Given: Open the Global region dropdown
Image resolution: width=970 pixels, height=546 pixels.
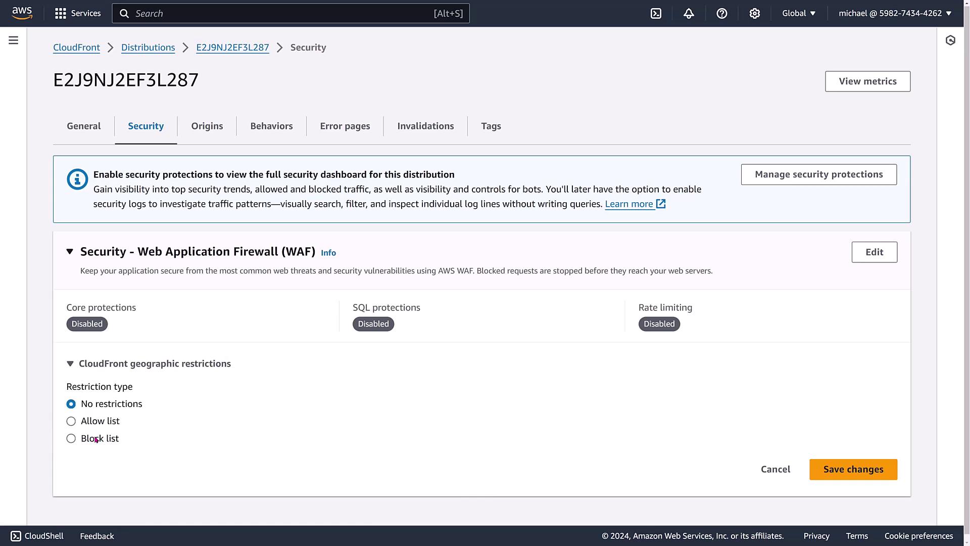Looking at the screenshot, I should 799,14.
